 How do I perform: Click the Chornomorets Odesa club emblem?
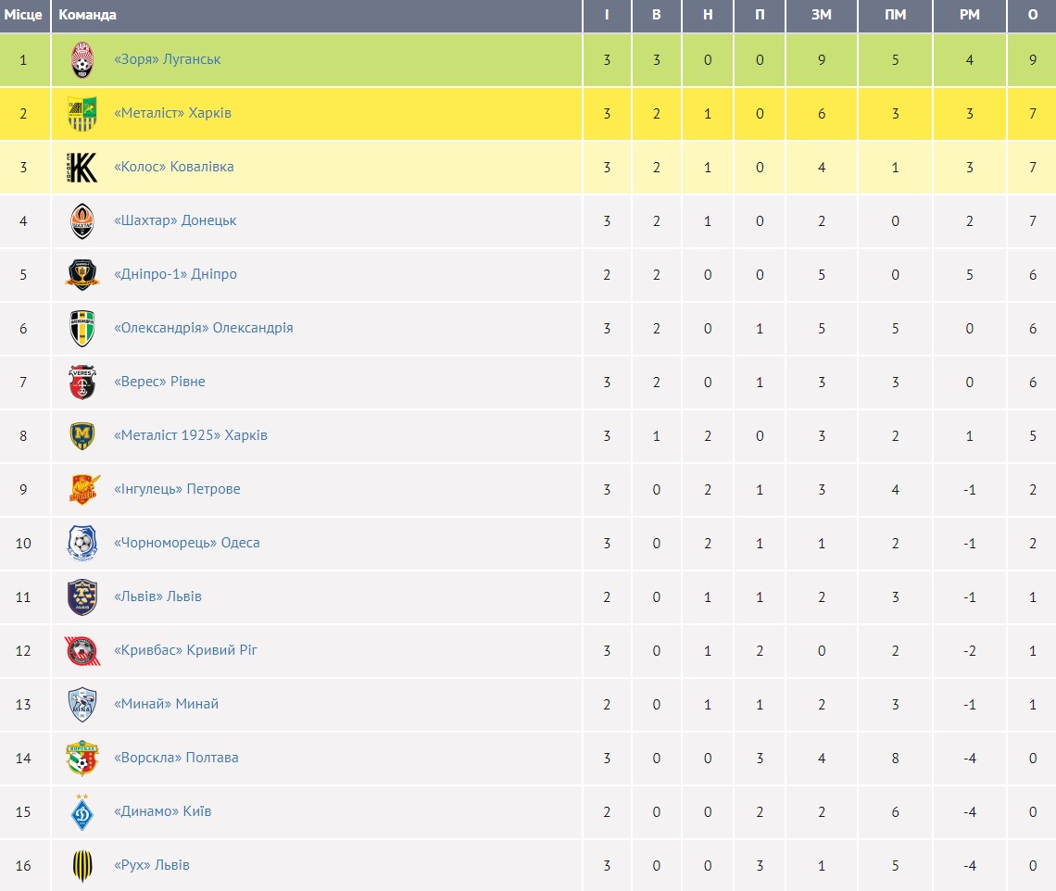(x=82, y=544)
